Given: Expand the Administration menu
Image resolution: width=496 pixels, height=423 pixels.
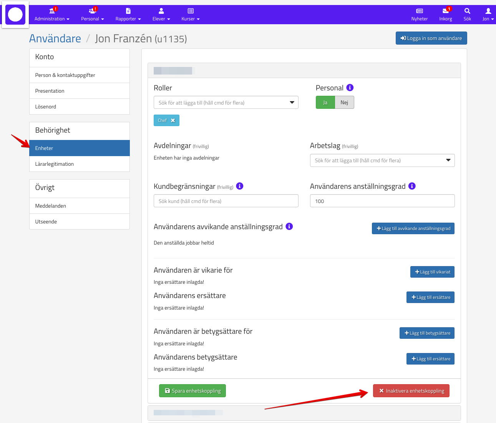Looking at the screenshot, I should pos(52,15).
